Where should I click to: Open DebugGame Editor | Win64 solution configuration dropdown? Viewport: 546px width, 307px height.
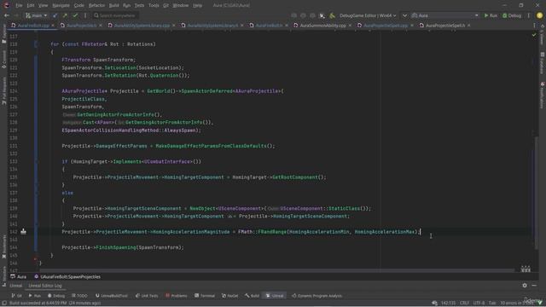(x=368, y=15)
